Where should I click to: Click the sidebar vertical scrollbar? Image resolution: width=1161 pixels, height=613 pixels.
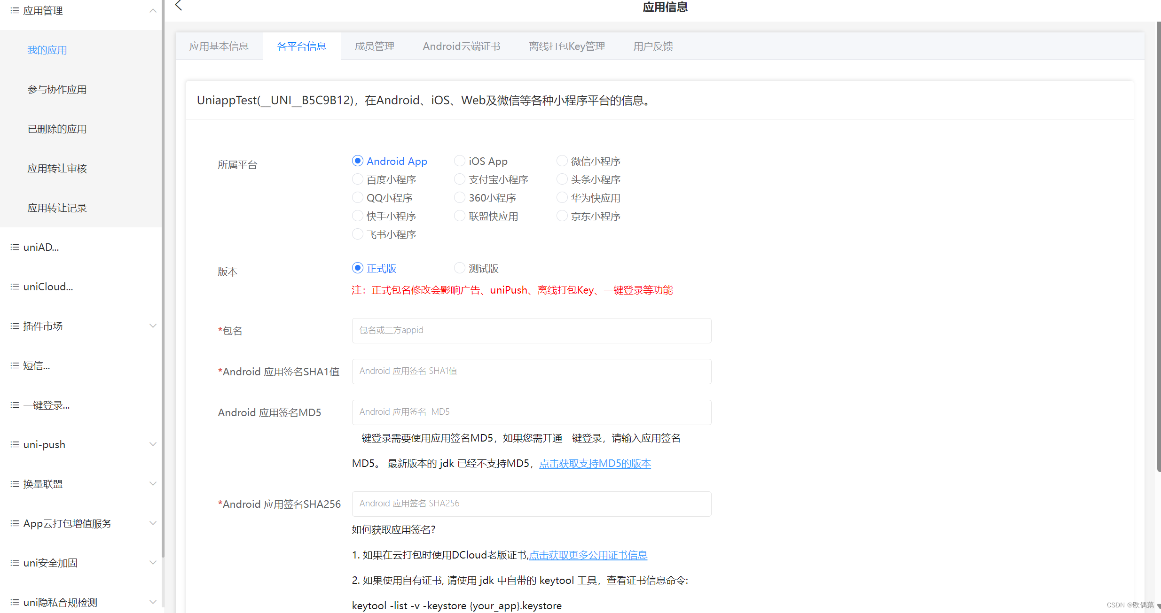163,279
